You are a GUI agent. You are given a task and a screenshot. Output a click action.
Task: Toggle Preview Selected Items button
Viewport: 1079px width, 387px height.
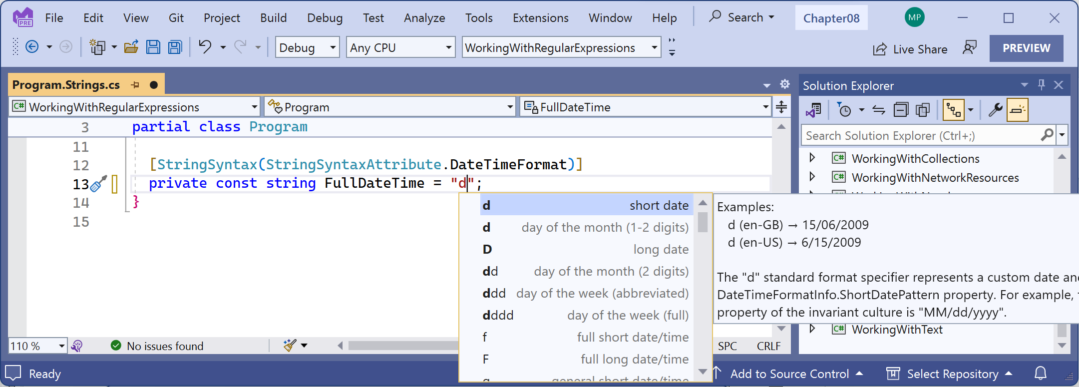coord(1018,110)
